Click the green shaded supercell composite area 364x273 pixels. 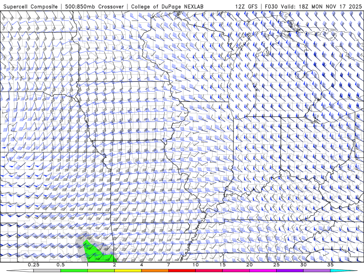click(95, 254)
